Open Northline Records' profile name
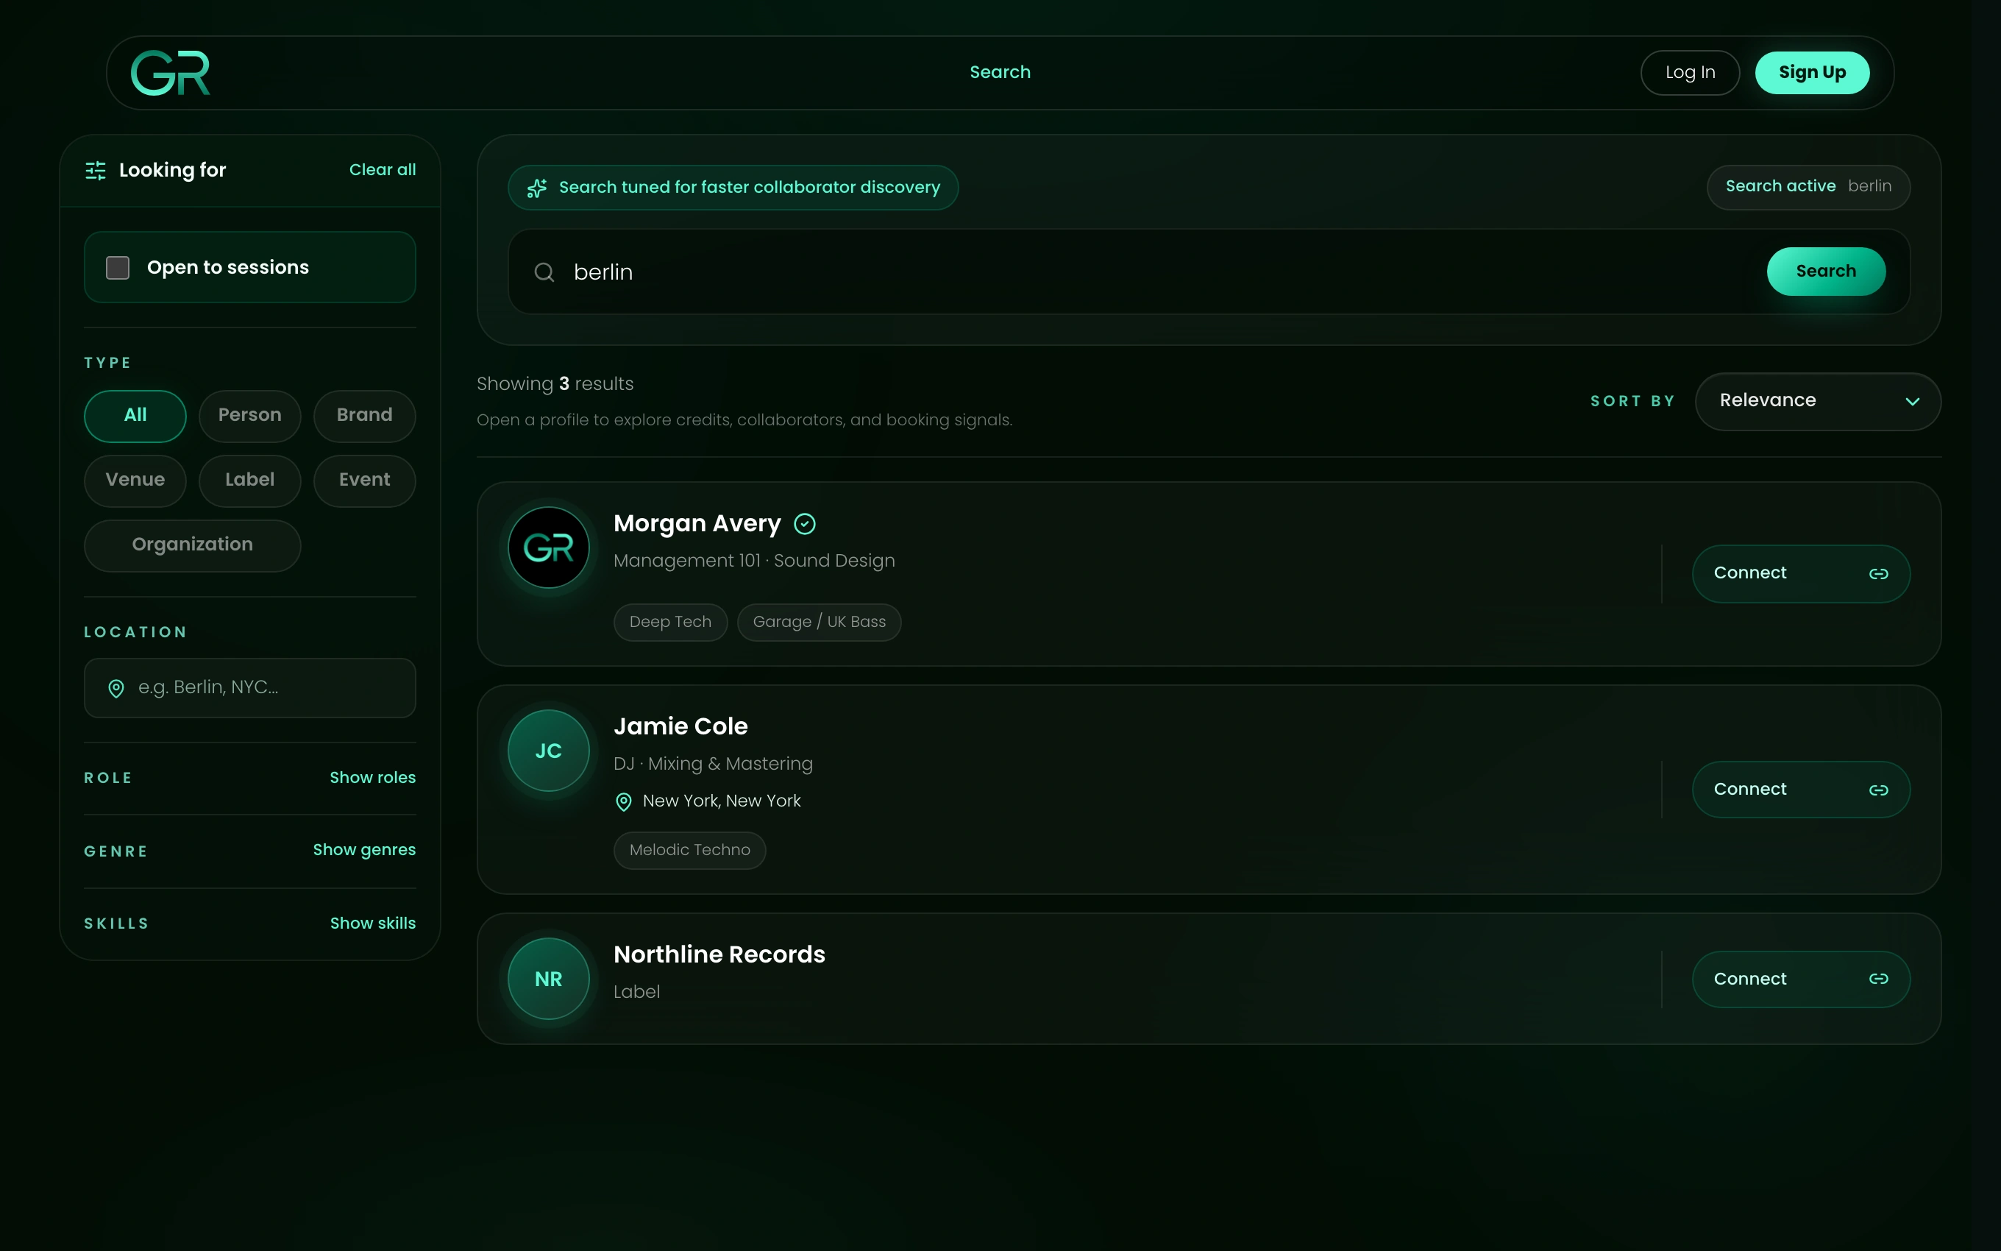The height and width of the screenshot is (1251, 2001). point(719,954)
